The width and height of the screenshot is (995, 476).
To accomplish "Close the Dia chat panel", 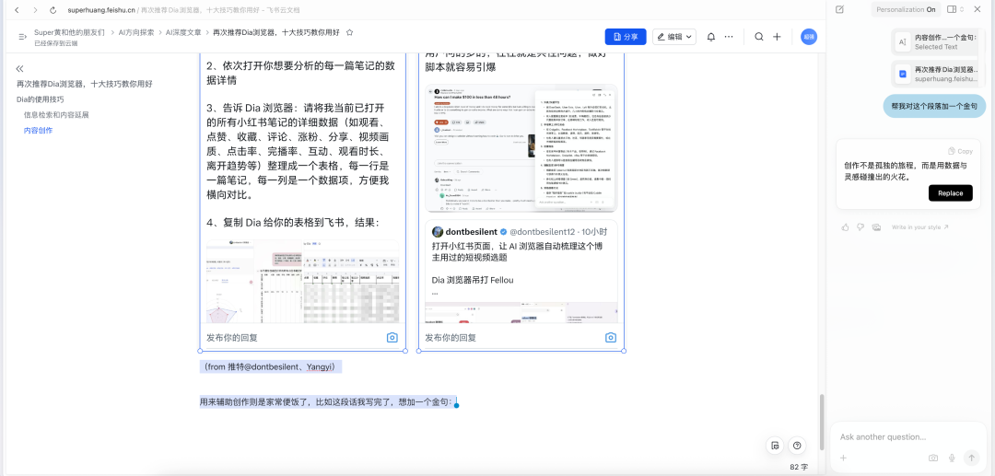I will coord(977,9).
